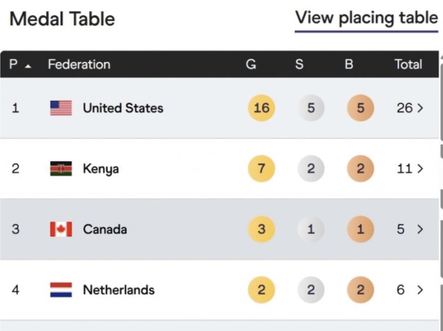Click the Kenya flag icon
Screen dimensions: 443x331
[61, 168]
